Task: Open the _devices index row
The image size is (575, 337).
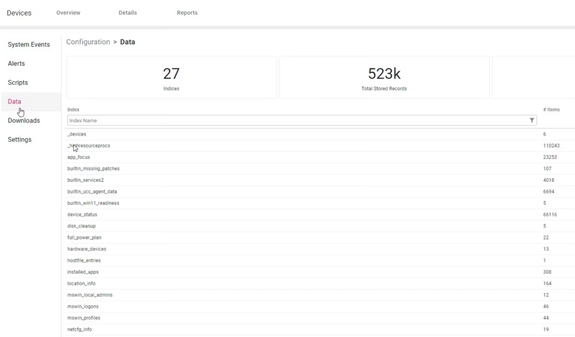Action: (77, 135)
